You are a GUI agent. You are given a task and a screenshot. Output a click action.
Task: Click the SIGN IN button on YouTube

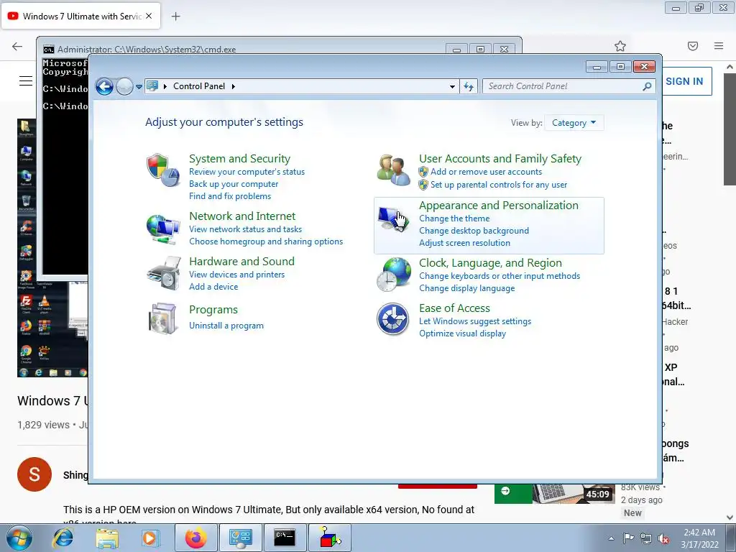click(686, 81)
